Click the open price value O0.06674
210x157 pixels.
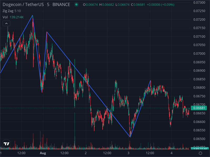pos(90,5)
